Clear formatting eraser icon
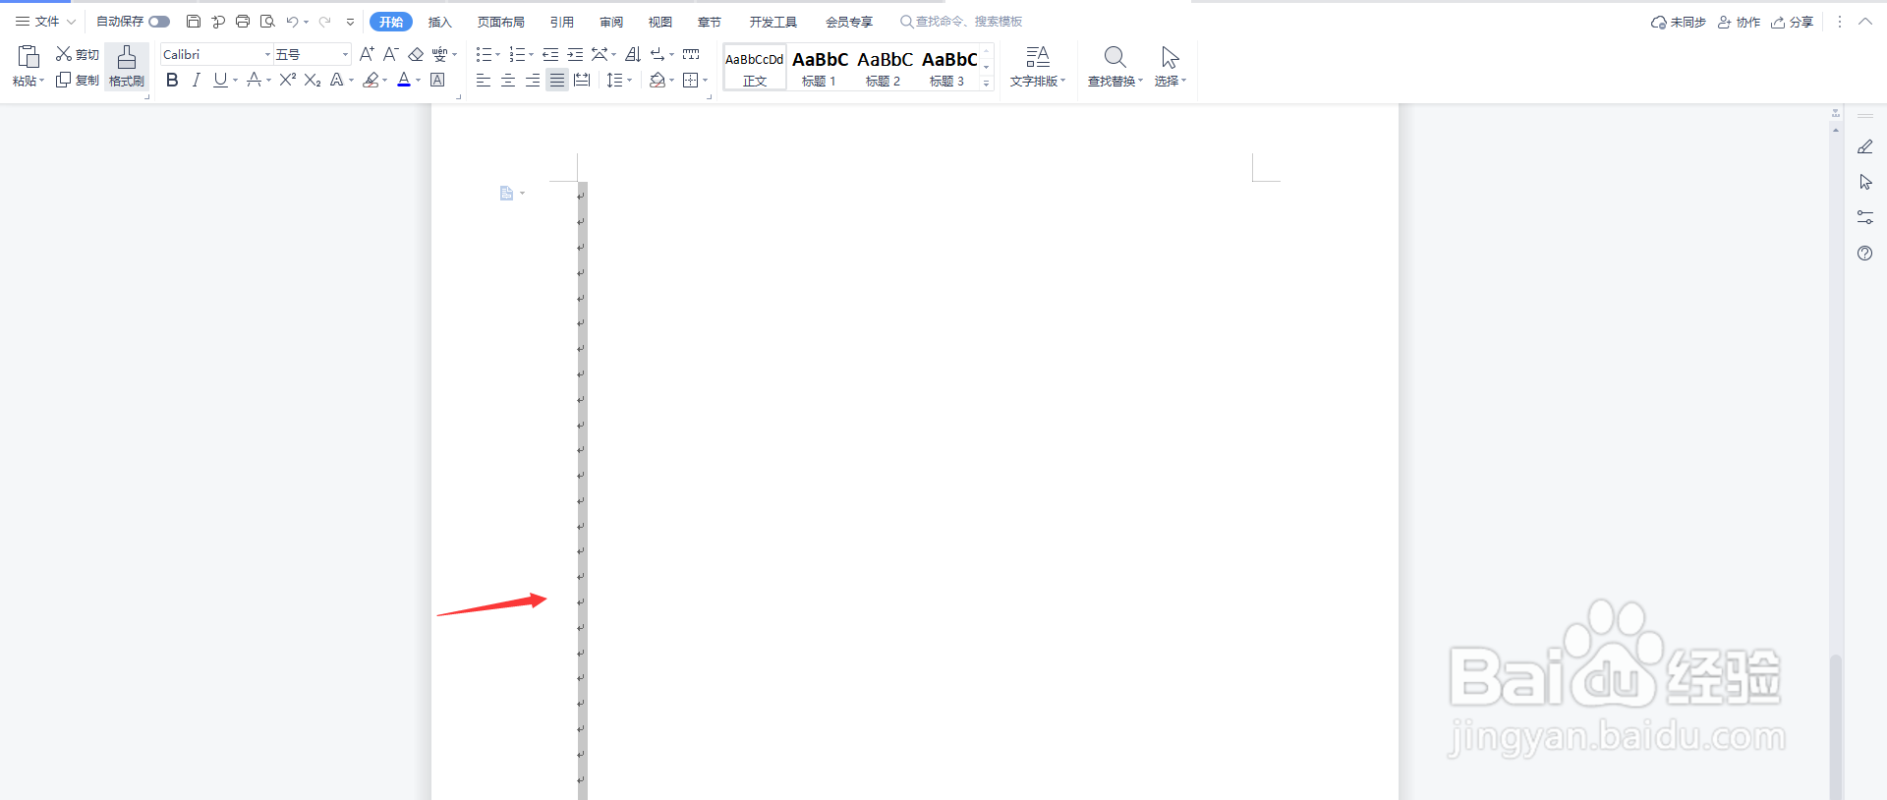This screenshot has height=800, width=1887. 416,54
